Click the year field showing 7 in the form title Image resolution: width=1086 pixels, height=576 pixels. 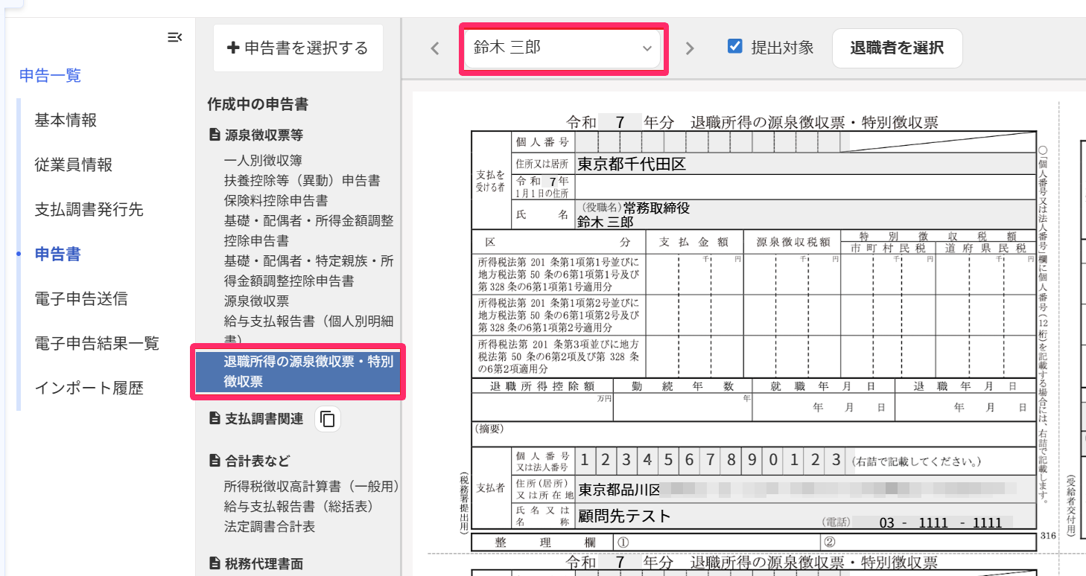coord(618,122)
